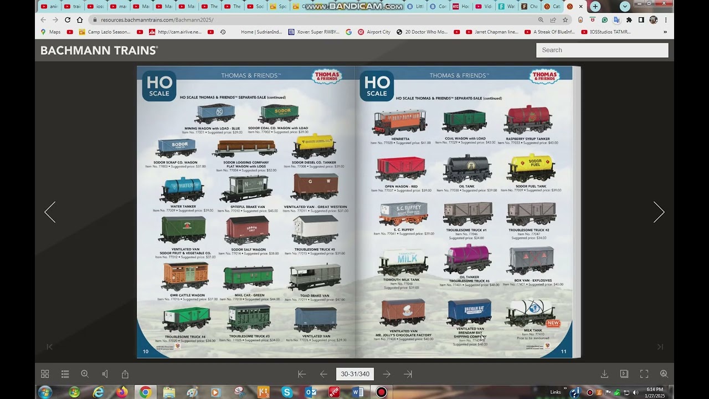Bookmark this page with star icon
709x399 pixels.
click(565, 20)
